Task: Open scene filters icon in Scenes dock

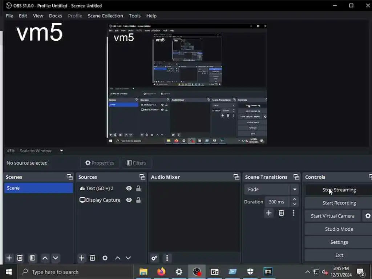Action: click(x=32, y=258)
